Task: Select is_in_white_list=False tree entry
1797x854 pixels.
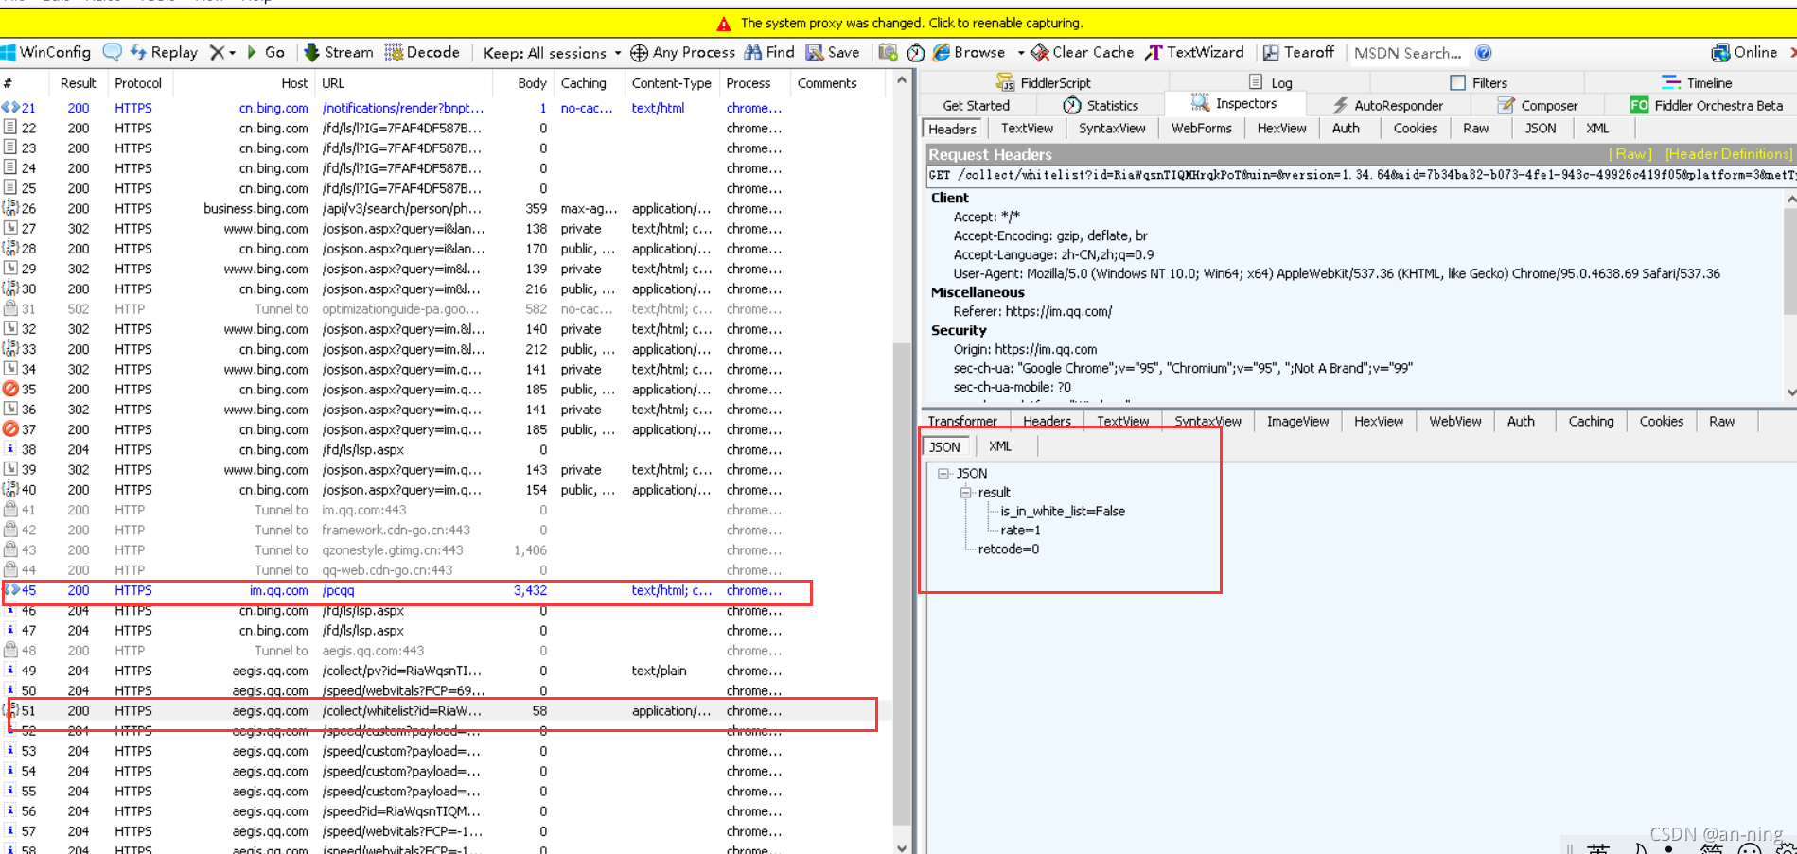Action: coord(1063,512)
